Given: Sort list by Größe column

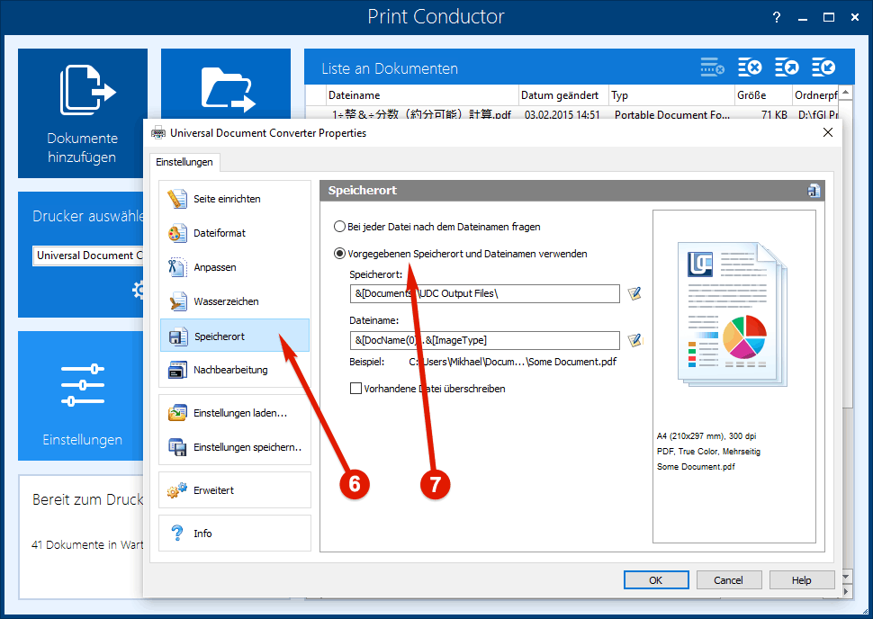Looking at the screenshot, I should [763, 95].
